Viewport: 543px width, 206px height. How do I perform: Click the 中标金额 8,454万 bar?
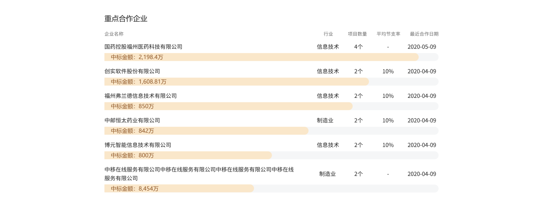click(x=271, y=189)
